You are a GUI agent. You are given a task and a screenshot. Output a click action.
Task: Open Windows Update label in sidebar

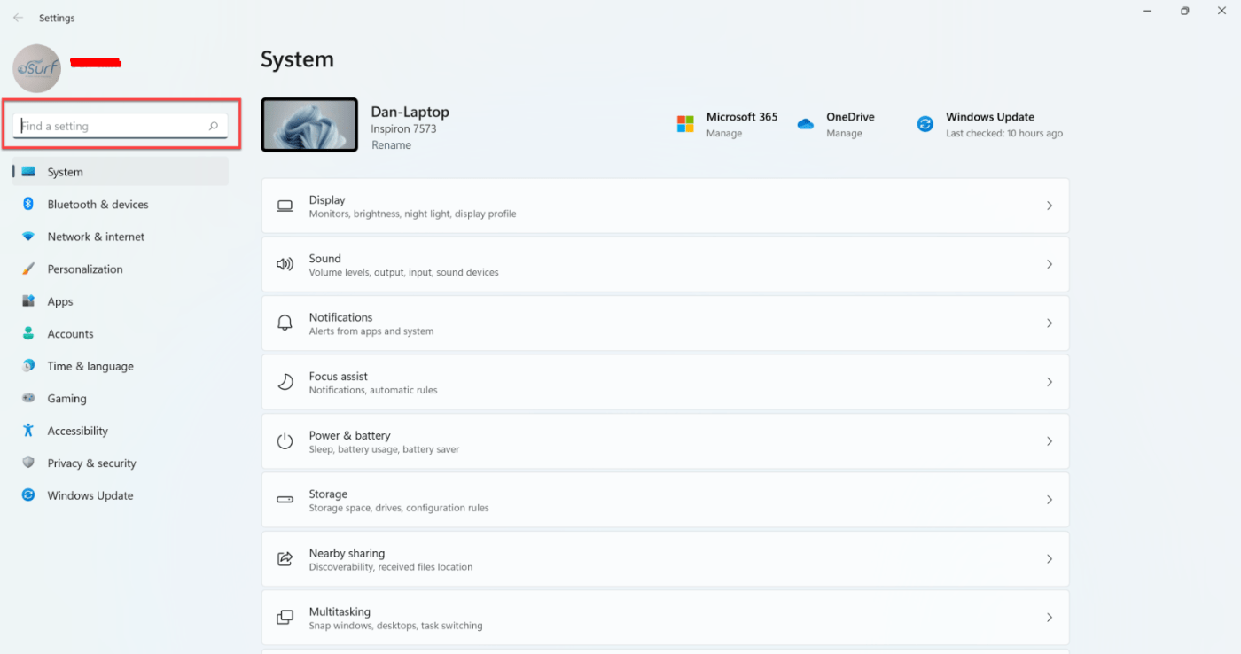coord(90,495)
